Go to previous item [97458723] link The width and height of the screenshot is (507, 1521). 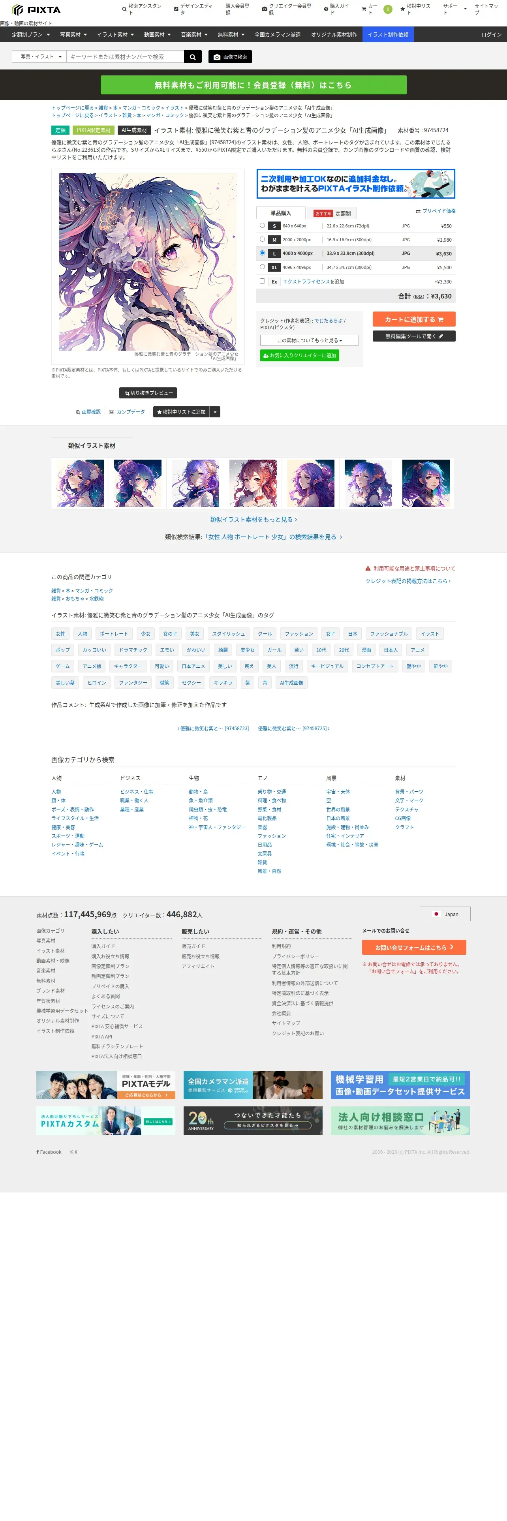pos(213,729)
